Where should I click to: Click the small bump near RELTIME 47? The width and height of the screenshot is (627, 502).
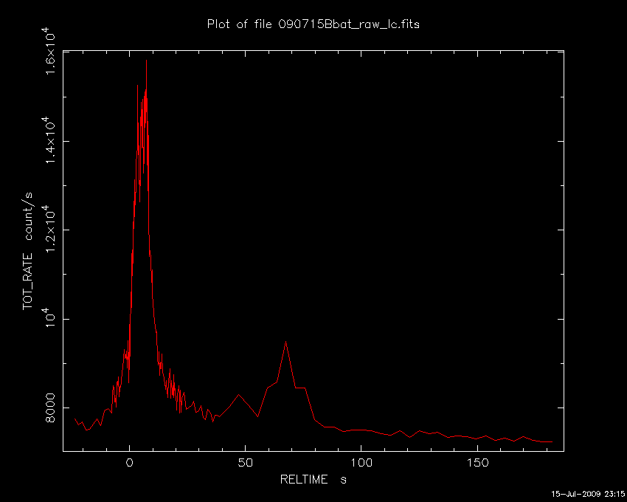click(x=239, y=395)
